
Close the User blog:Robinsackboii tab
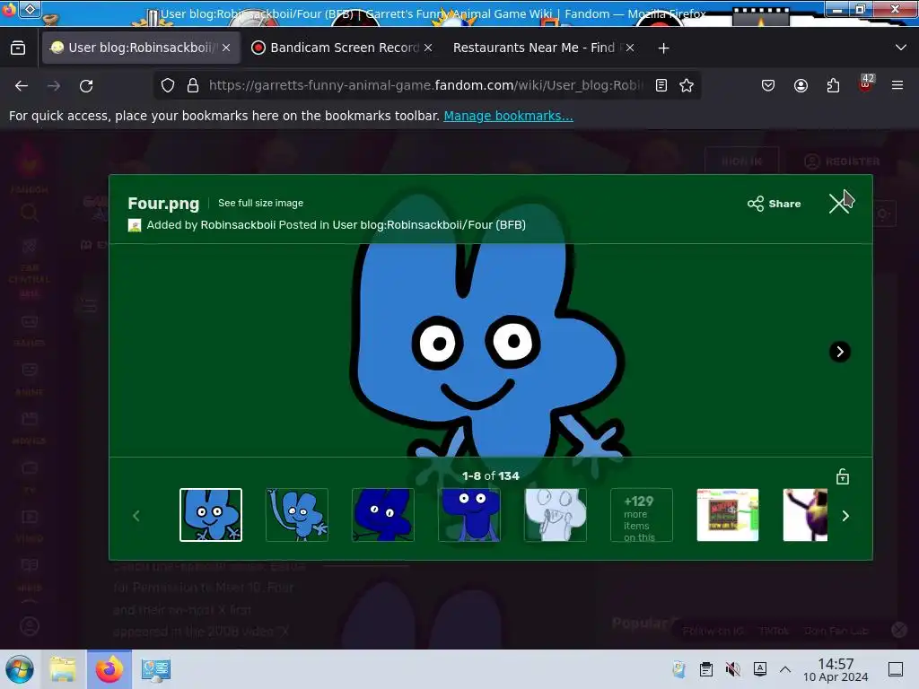tap(226, 48)
